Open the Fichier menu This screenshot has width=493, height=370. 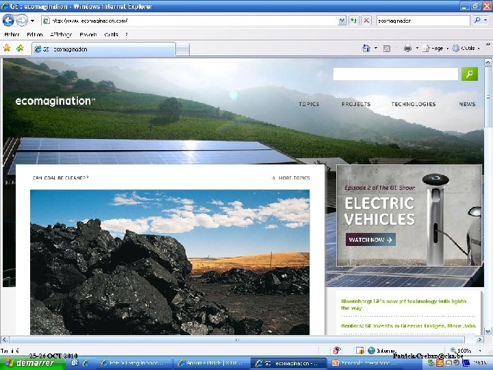(x=12, y=35)
